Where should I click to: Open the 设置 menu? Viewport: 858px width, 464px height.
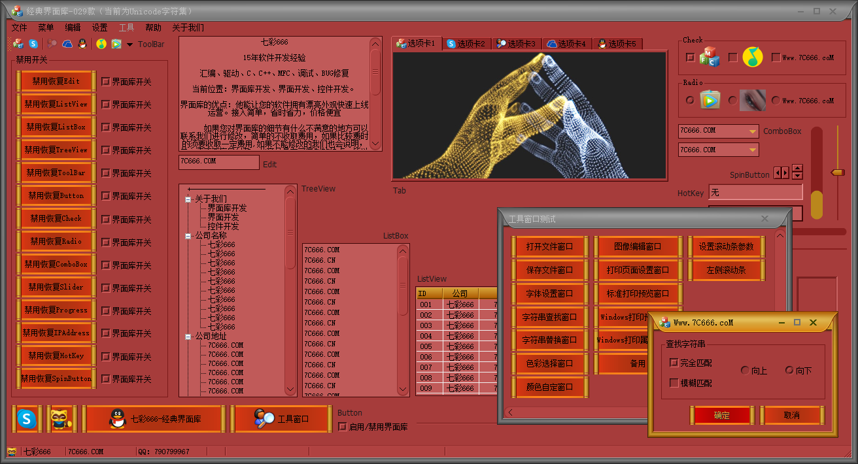tap(99, 27)
